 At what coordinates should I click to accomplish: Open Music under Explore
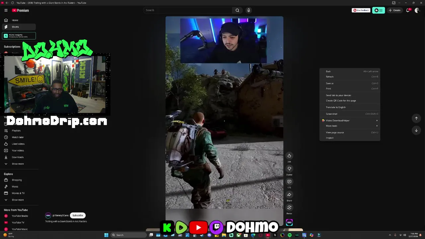(x=19, y=187)
